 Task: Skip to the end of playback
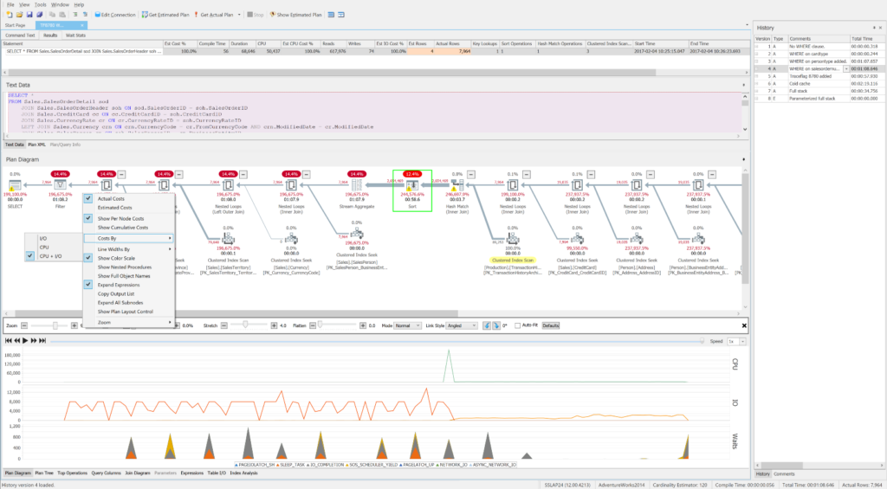42,341
